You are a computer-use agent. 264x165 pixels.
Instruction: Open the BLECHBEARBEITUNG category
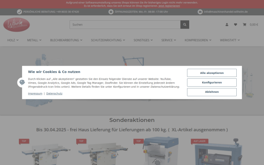pos(65,40)
